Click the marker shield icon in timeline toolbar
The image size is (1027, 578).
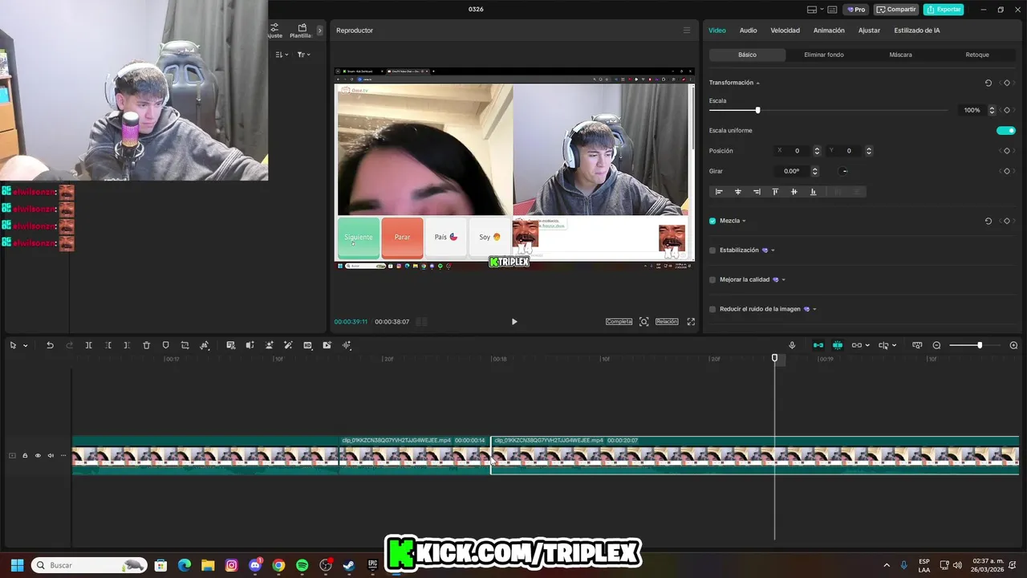tap(166, 345)
